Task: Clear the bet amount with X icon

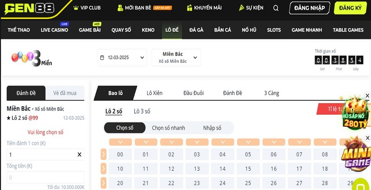Action: pyautogui.click(x=79, y=154)
